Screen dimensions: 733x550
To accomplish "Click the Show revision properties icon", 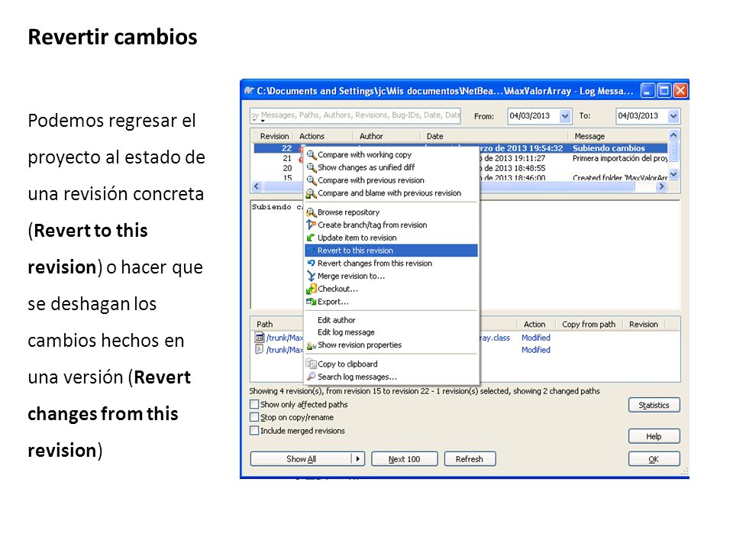I will 312,345.
